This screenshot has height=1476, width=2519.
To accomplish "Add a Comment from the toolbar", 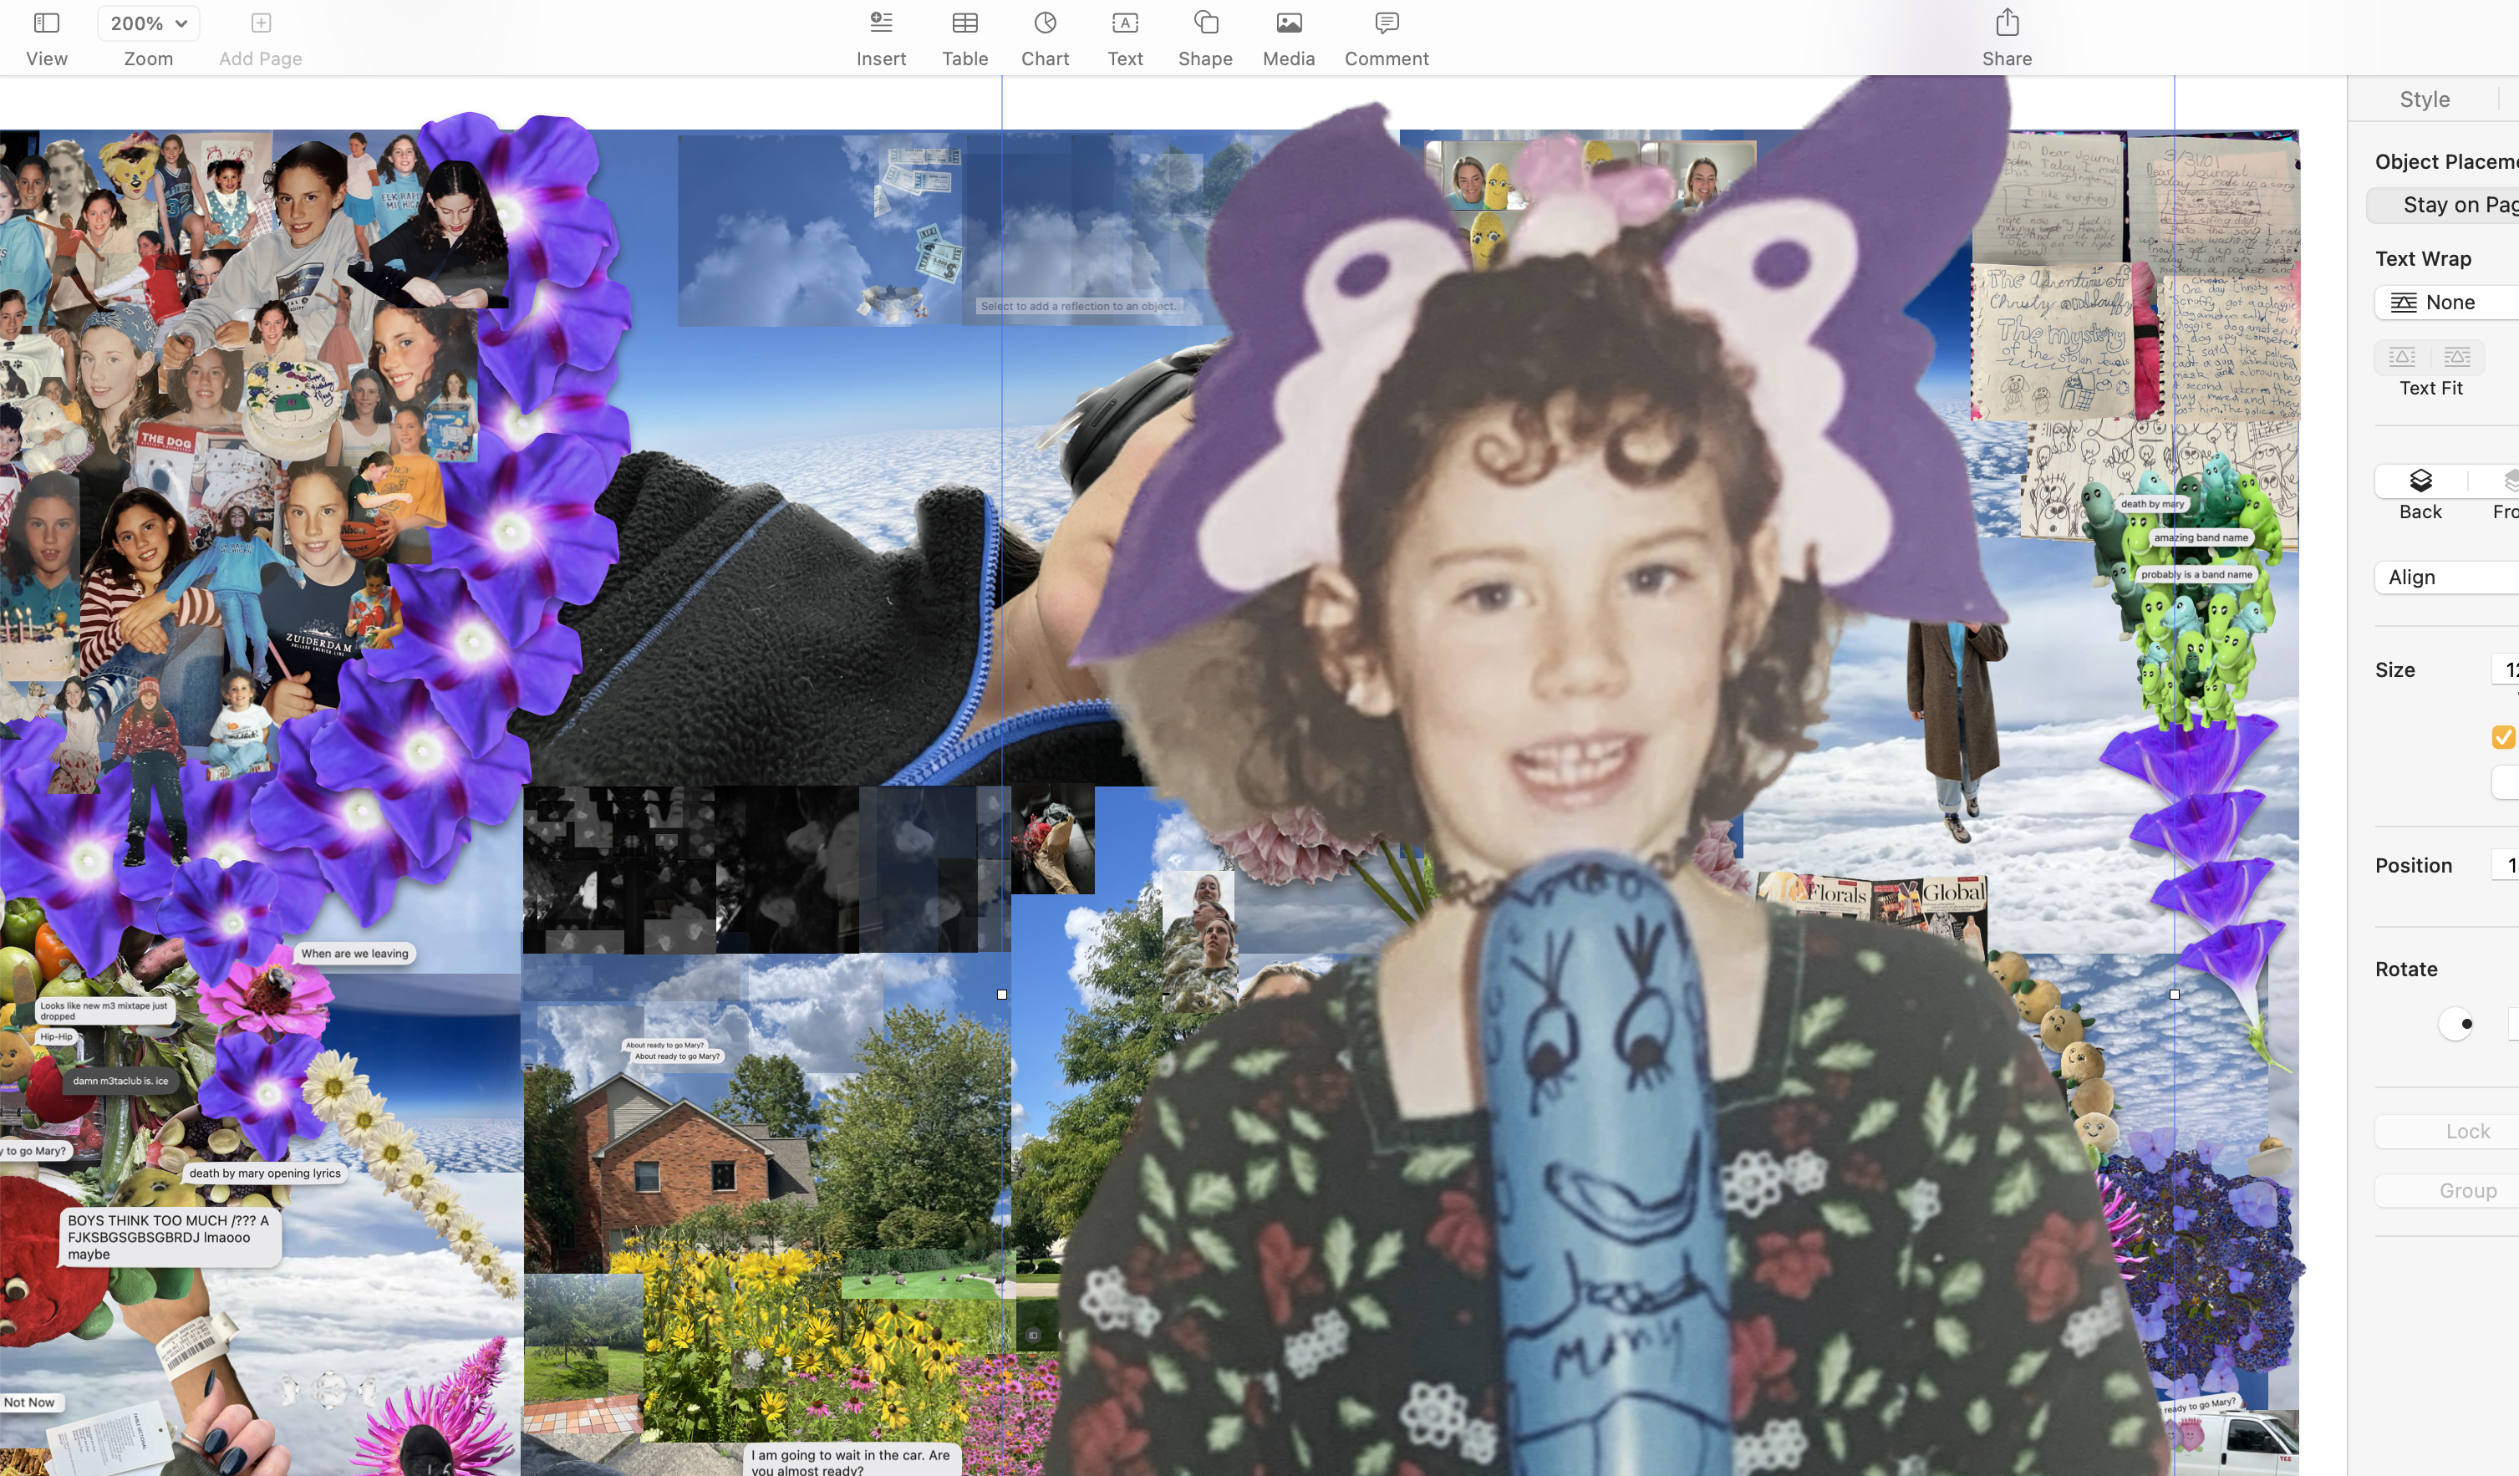I will click(1386, 38).
